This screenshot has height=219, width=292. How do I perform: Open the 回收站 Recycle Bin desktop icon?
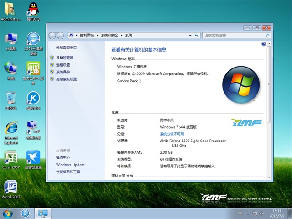coord(11,100)
